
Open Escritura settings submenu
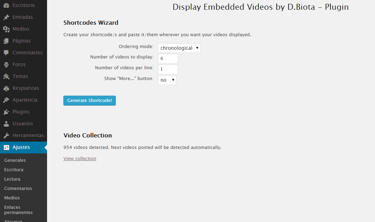click(14, 170)
